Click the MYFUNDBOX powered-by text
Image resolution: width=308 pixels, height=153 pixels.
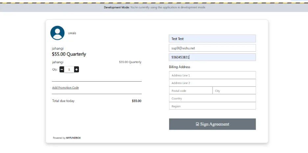pos(73,138)
